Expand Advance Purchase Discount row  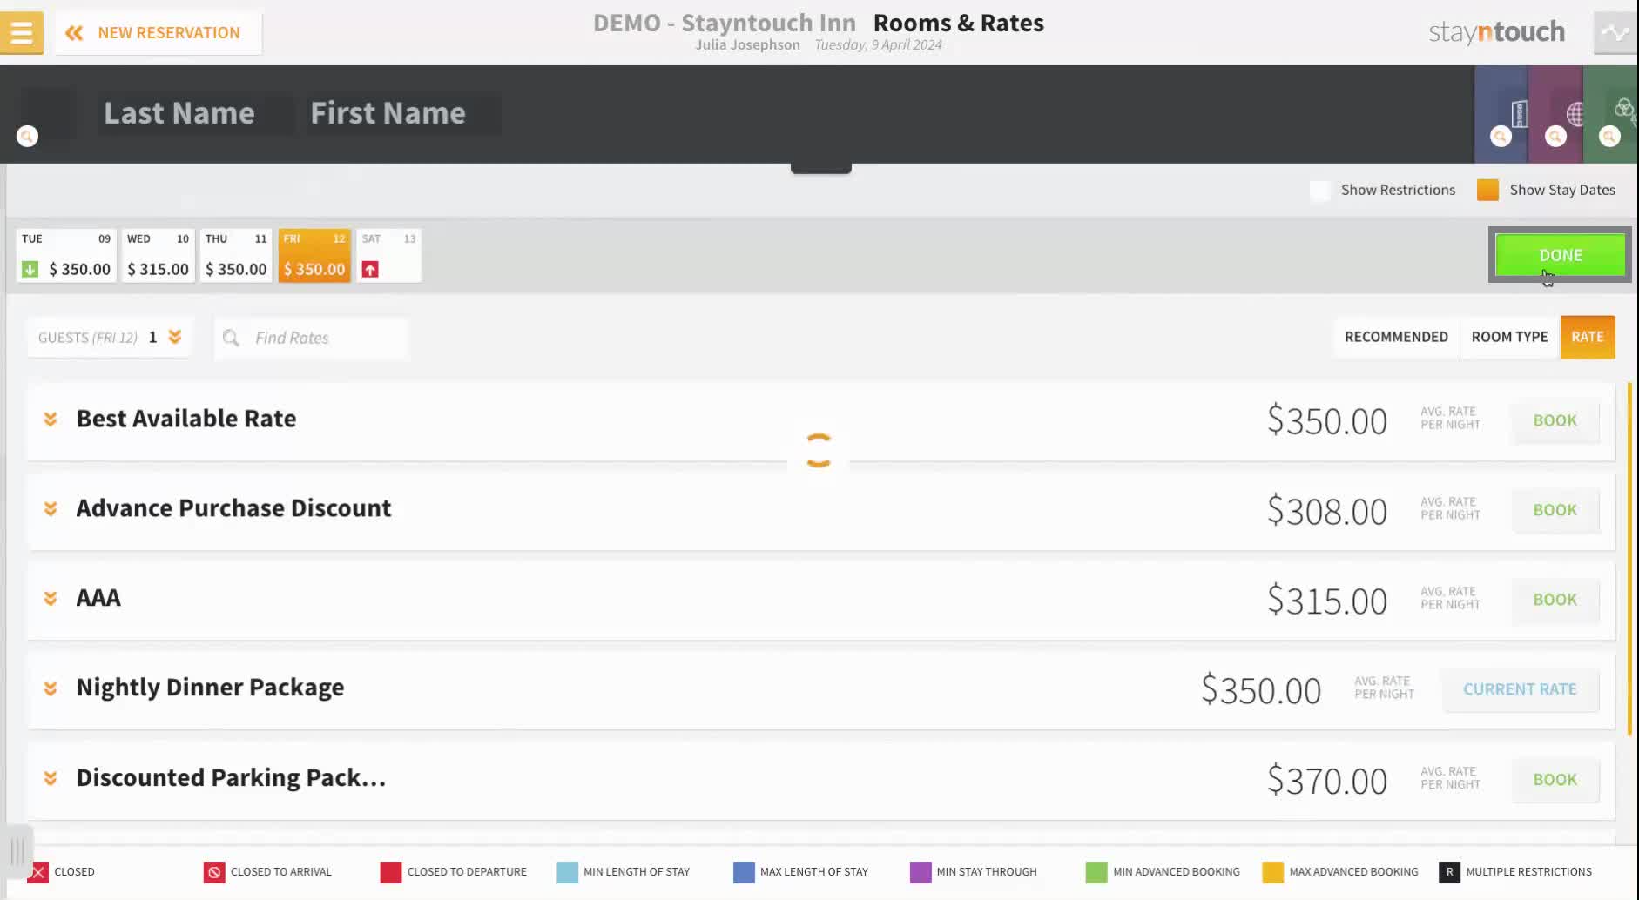[51, 509]
